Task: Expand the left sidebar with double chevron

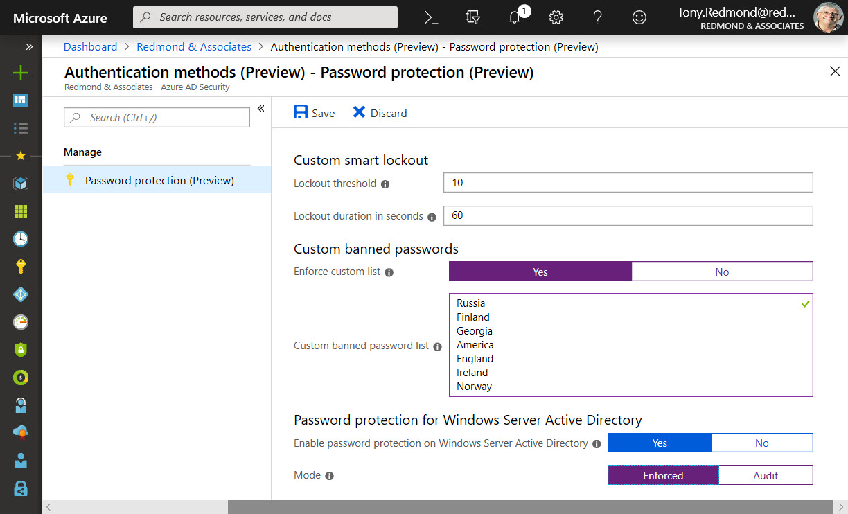Action: (29, 46)
